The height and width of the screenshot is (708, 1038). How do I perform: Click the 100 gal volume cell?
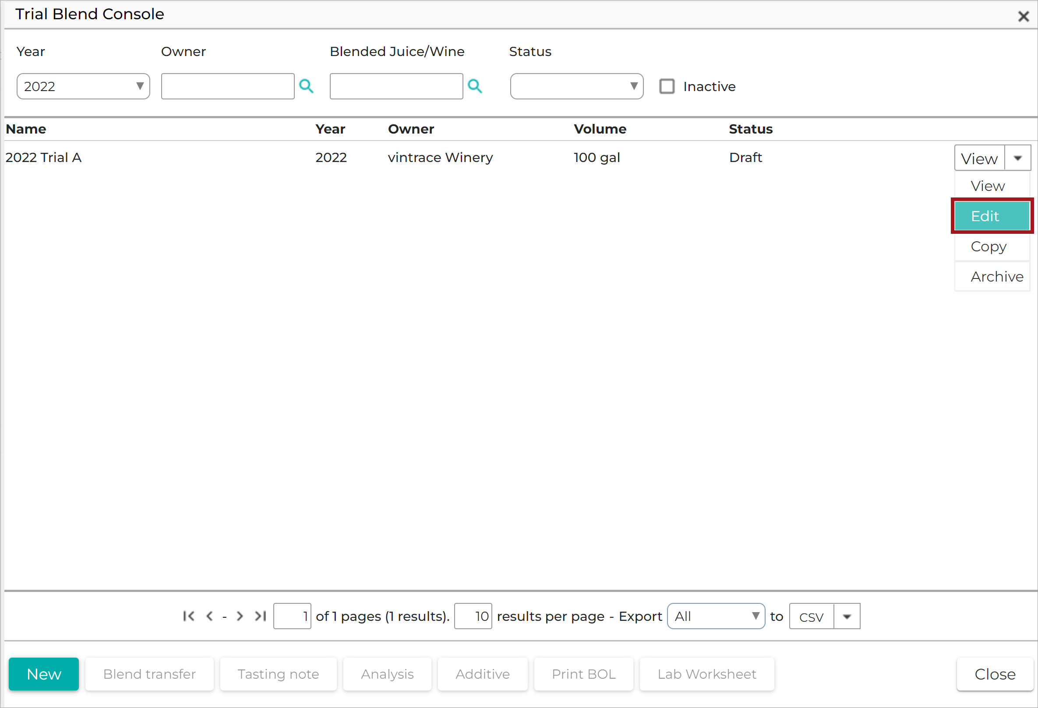point(597,157)
